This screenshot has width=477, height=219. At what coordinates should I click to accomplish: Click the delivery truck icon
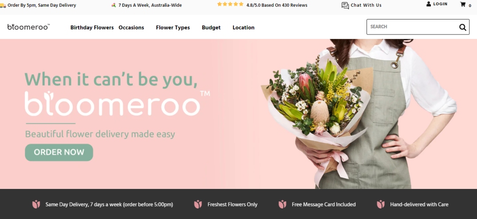point(3,5)
